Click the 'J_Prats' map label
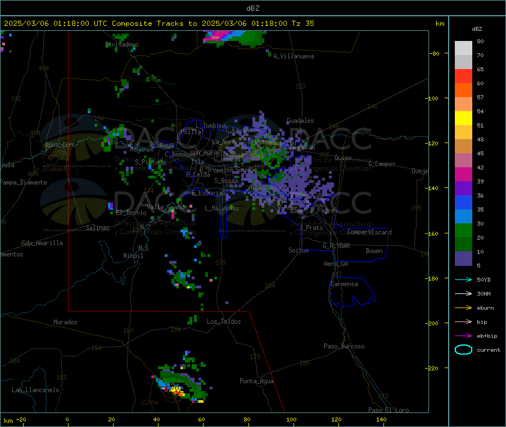 coord(311,228)
